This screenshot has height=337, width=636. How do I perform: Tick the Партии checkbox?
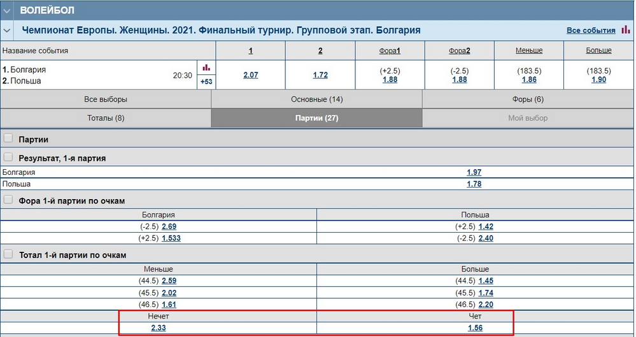point(9,139)
